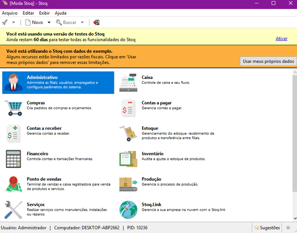Click the scrollbar down arrow
Image resolution: width=297 pixels, height=233 pixels.
(295, 218)
